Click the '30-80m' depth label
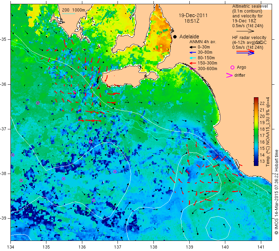 point(205,53)
